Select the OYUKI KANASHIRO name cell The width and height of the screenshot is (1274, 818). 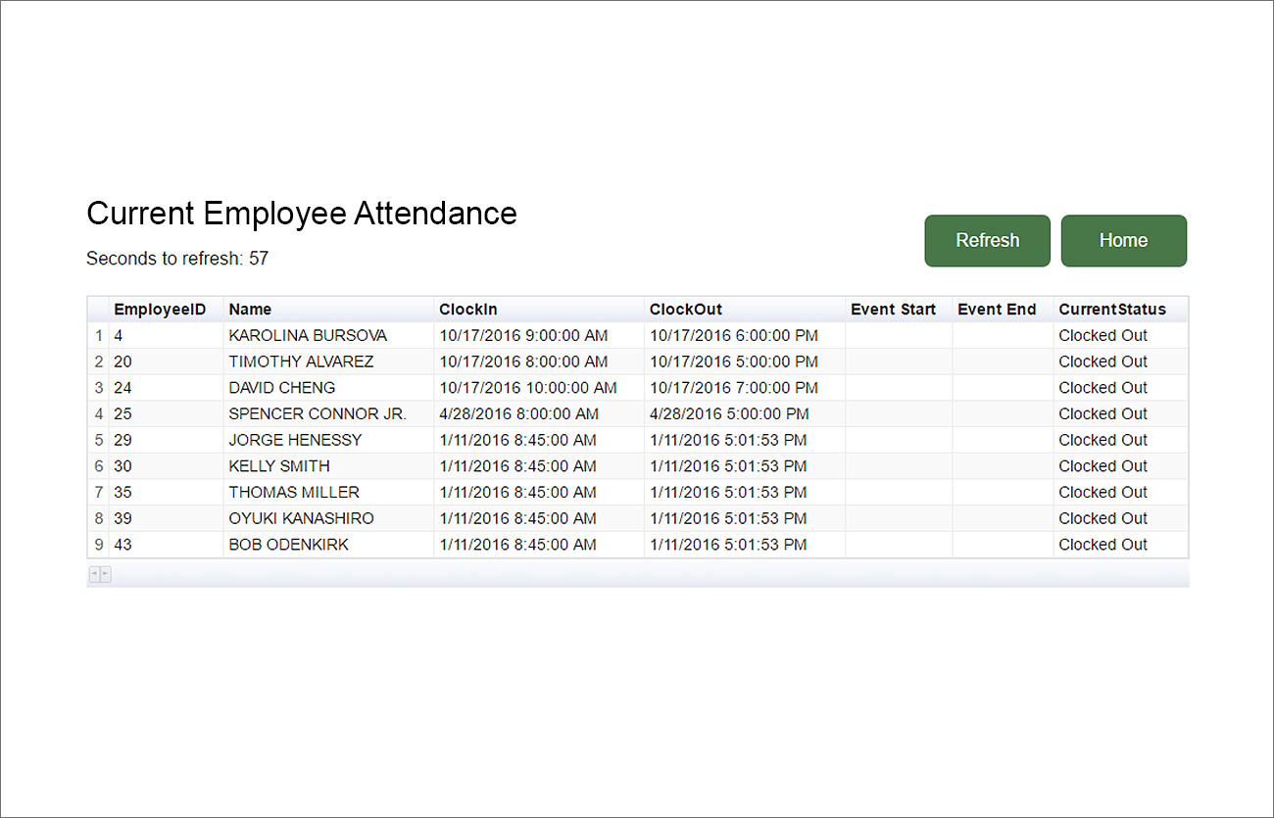click(328, 518)
